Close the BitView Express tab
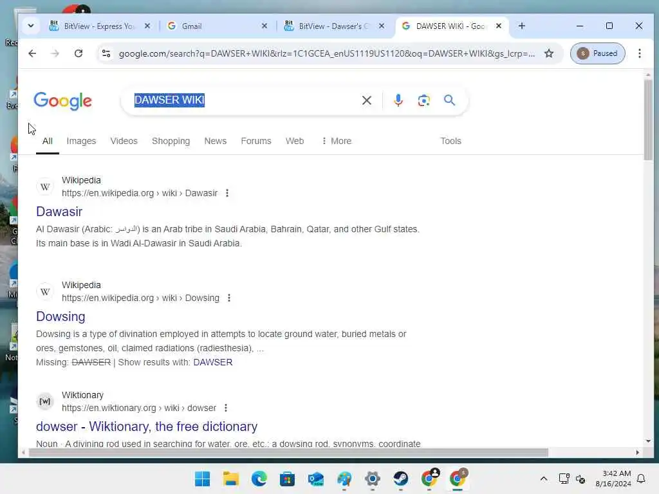 pyautogui.click(x=147, y=26)
